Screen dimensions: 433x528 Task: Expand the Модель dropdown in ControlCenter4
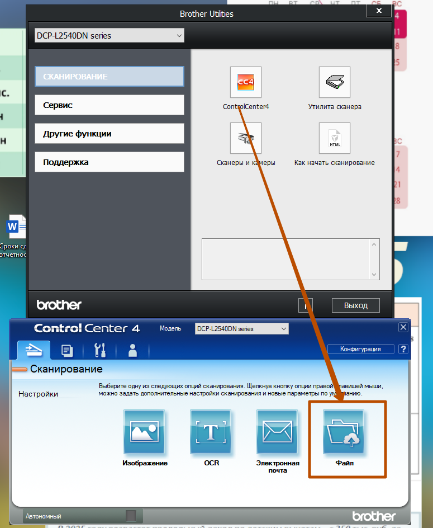click(x=241, y=329)
